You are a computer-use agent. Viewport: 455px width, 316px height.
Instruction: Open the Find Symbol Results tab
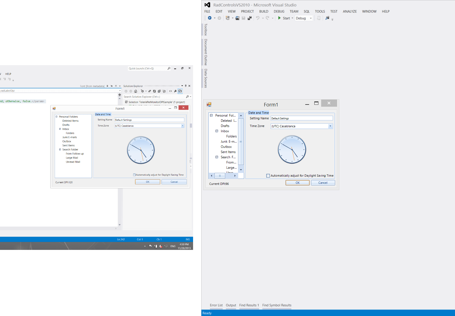277,305
